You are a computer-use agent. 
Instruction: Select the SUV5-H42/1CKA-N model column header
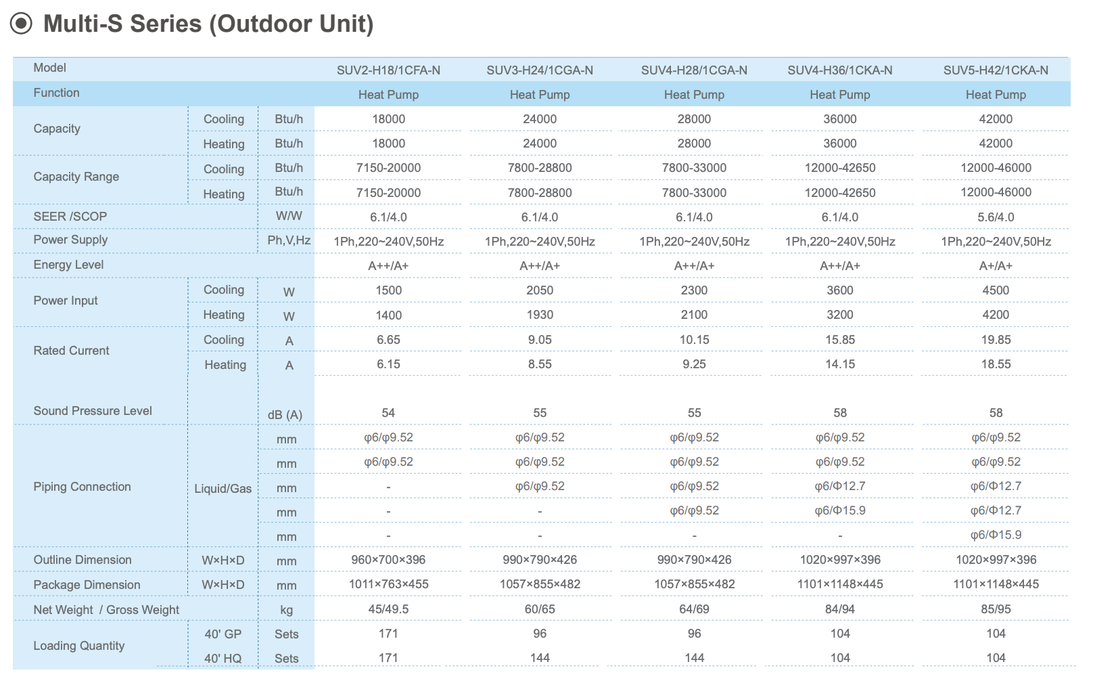(996, 70)
